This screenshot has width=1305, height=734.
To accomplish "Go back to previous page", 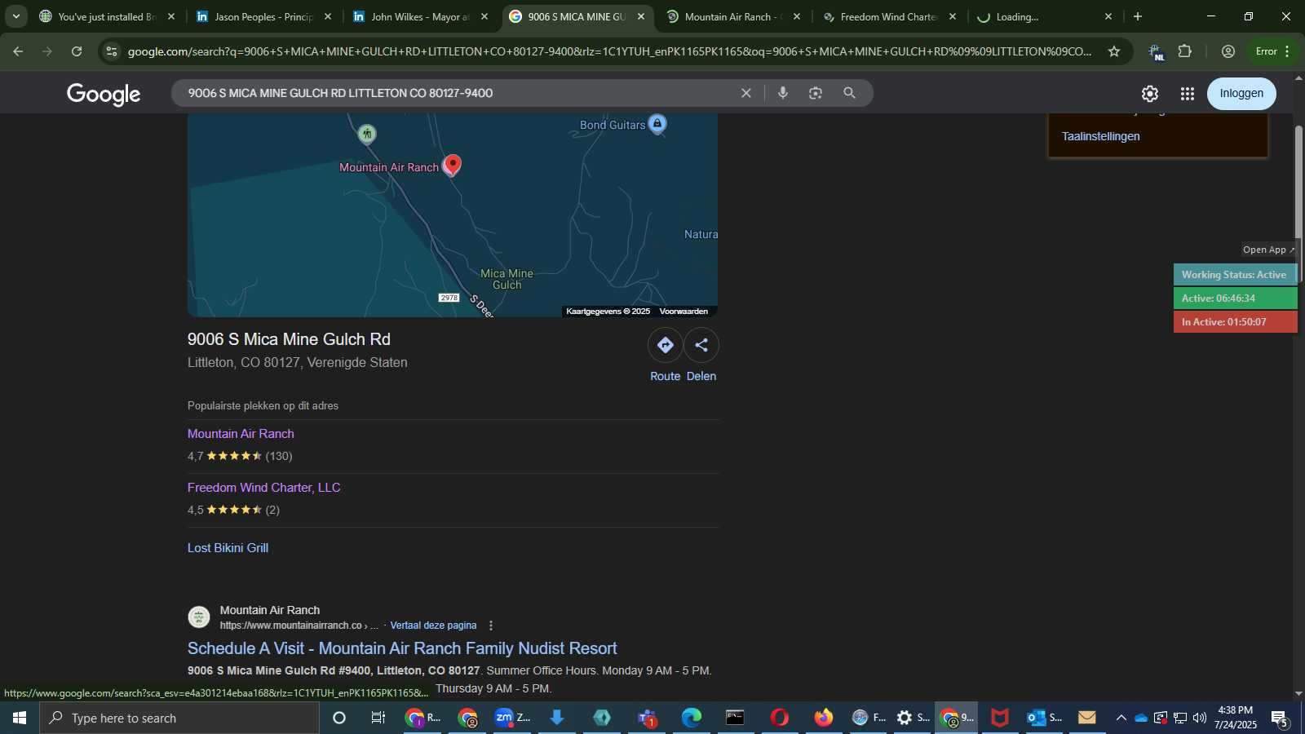I will point(18,51).
